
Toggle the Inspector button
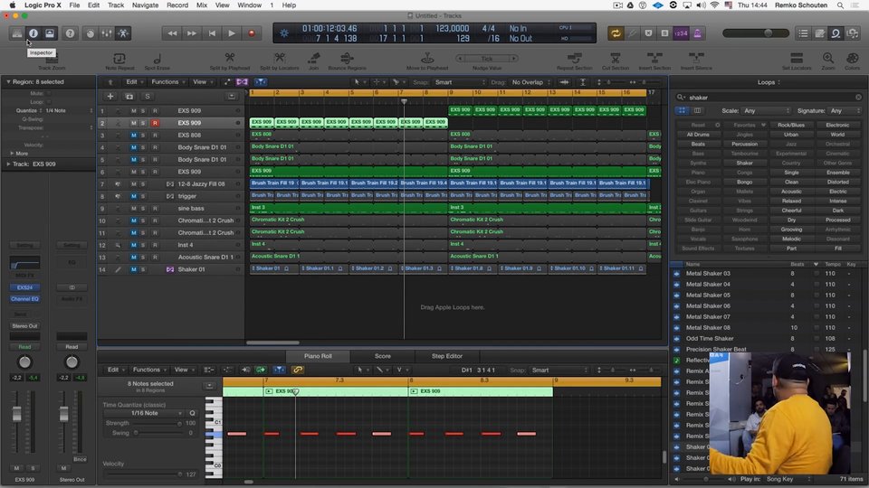coord(33,33)
